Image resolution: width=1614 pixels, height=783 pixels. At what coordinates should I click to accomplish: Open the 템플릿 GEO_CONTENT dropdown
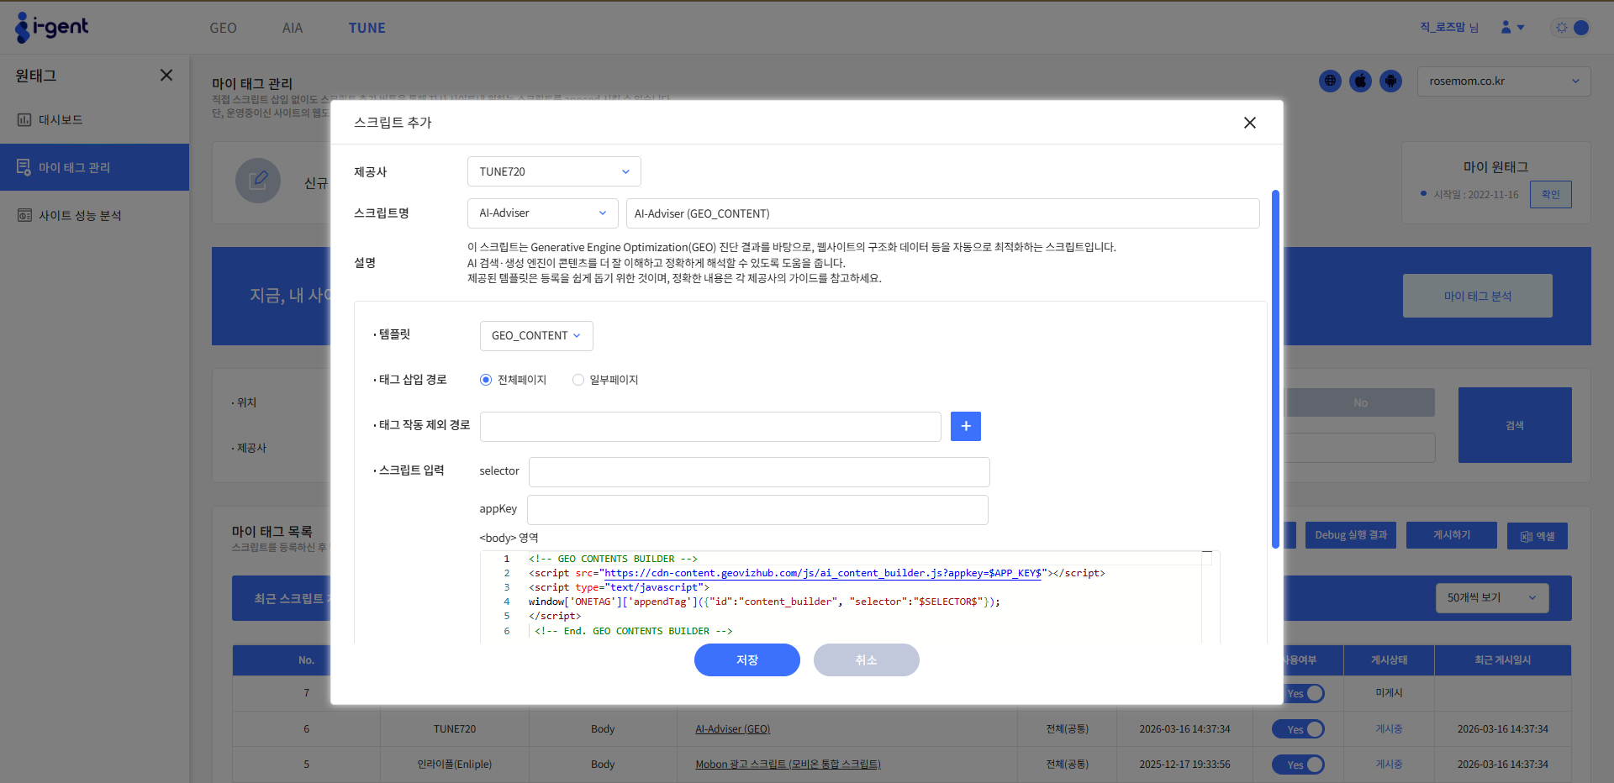click(536, 336)
